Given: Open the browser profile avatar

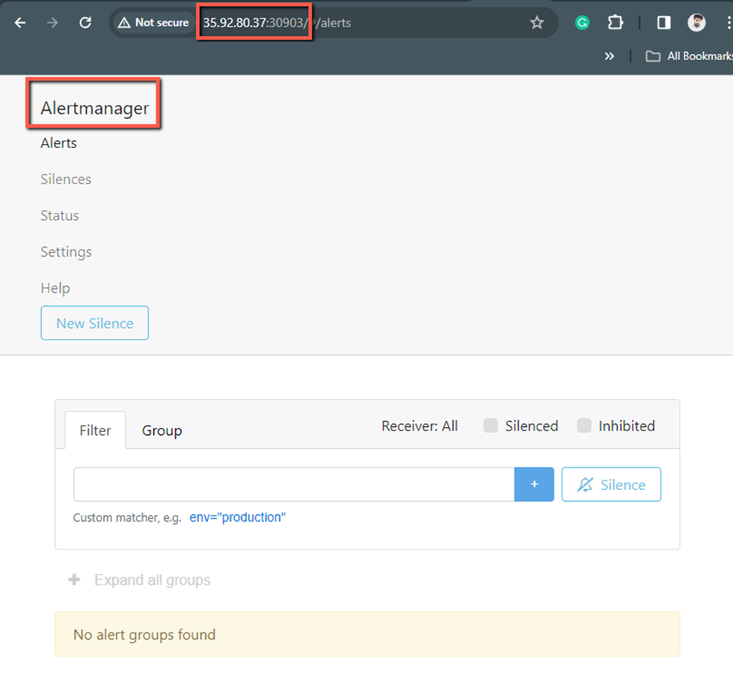Looking at the screenshot, I should pyautogui.click(x=696, y=23).
